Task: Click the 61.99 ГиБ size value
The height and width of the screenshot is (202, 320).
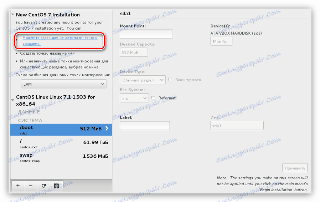Action: click(96, 142)
